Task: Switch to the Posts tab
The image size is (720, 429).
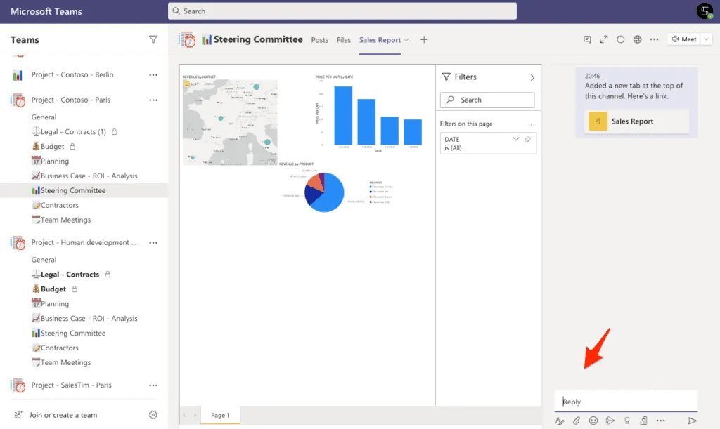Action: click(319, 40)
